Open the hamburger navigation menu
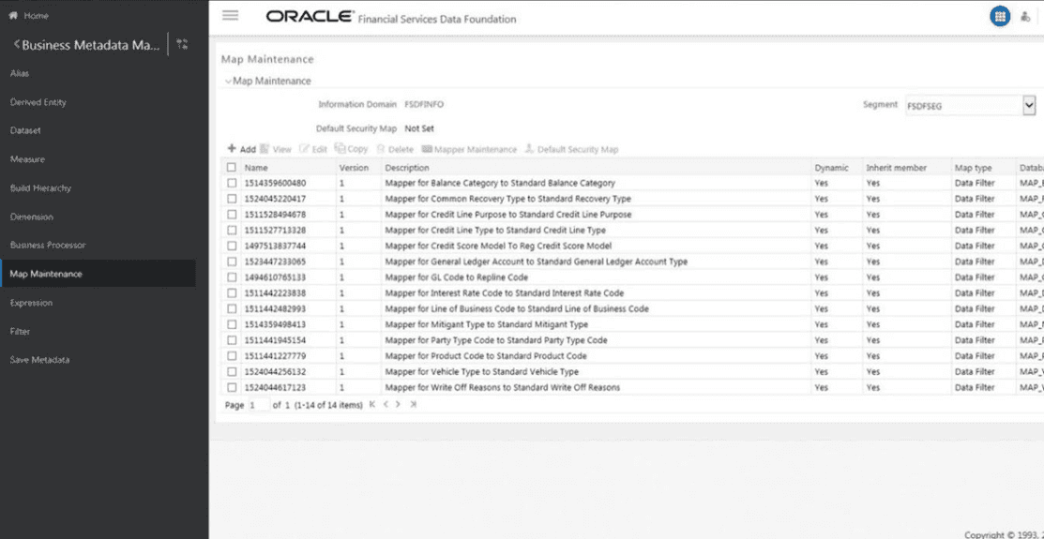 click(x=231, y=15)
